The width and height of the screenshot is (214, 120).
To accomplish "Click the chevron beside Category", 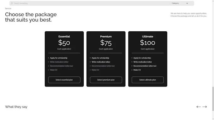I will click(x=187, y=3).
